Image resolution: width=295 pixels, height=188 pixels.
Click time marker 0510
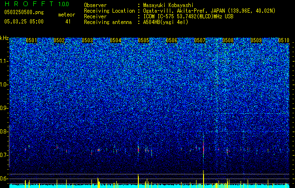pyautogui.click(x=284, y=40)
